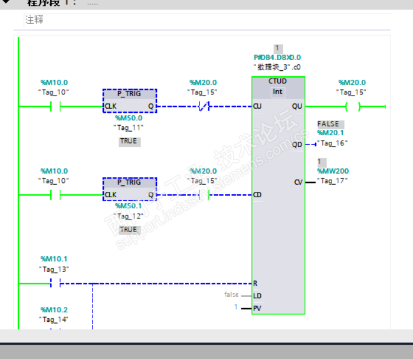Select the output coil %M20.0 Tag_15
Image resolution: width=413 pixels, height=359 pixels.
(x=353, y=107)
